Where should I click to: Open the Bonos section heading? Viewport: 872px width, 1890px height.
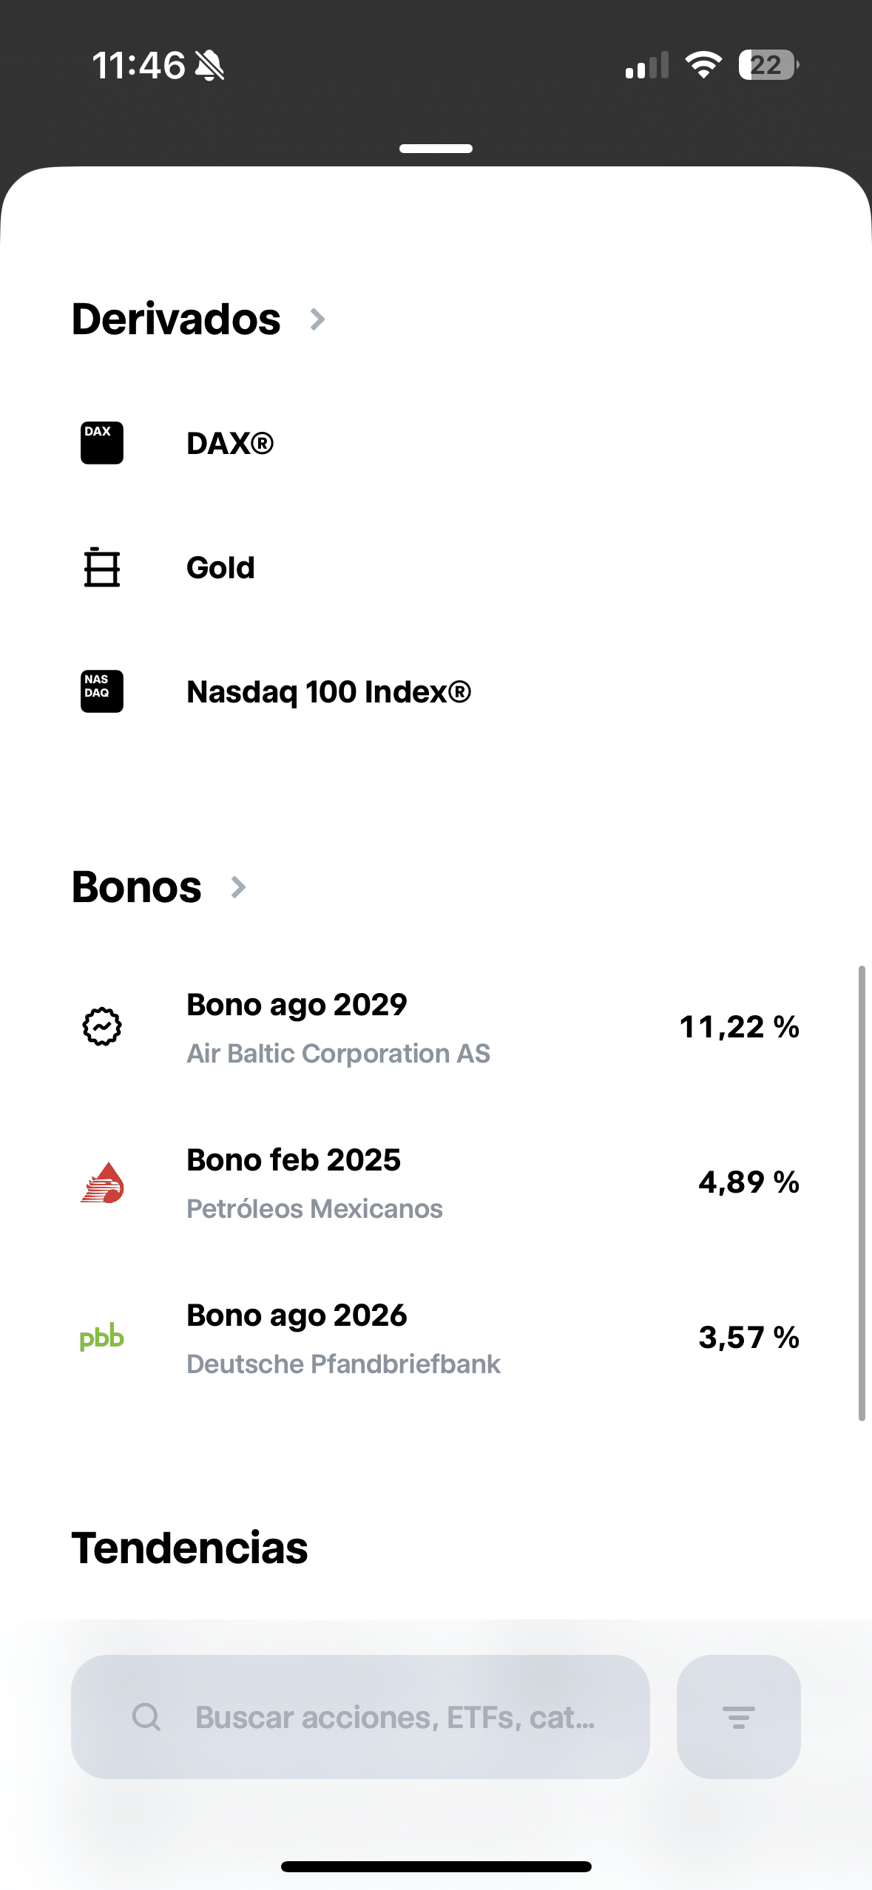pyautogui.click(x=137, y=887)
